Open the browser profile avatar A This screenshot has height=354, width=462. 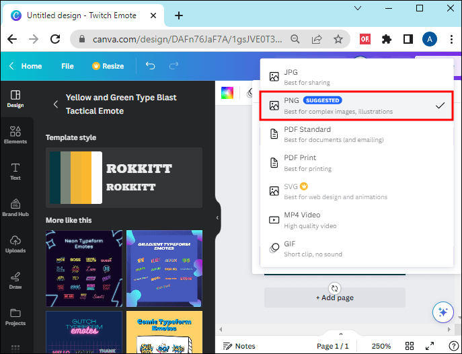point(430,39)
